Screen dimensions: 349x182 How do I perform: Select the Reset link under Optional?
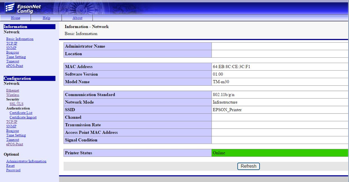click(x=10, y=166)
